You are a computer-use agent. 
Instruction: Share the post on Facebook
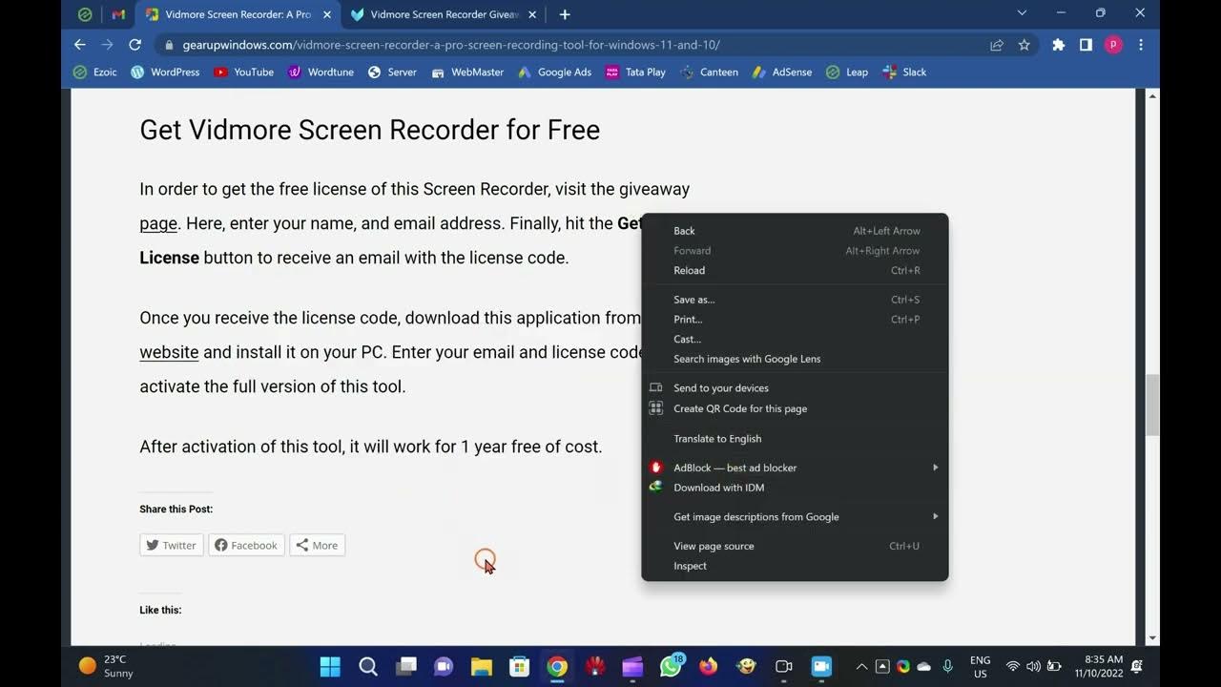pos(246,545)
